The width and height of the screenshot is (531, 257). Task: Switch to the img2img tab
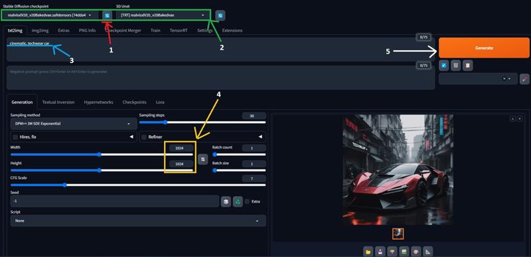(40, 30)
